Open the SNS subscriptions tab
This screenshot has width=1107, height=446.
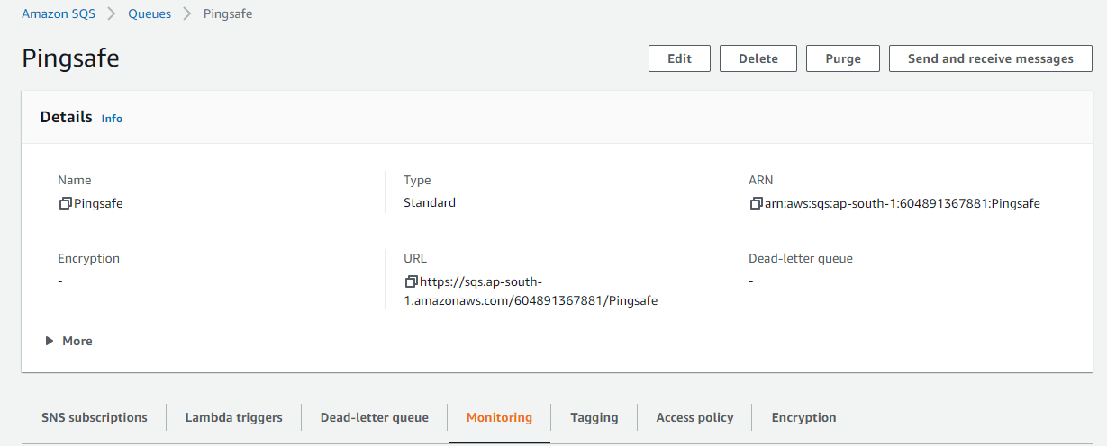(95, 417)
